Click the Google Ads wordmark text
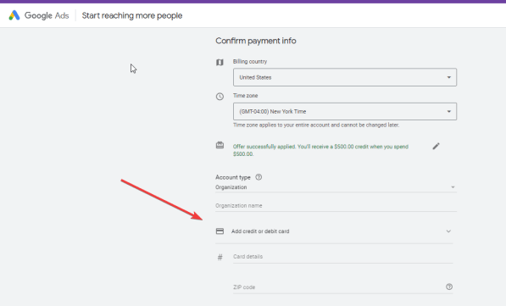Viewport: 506px width, 306px height. point(47,15)
